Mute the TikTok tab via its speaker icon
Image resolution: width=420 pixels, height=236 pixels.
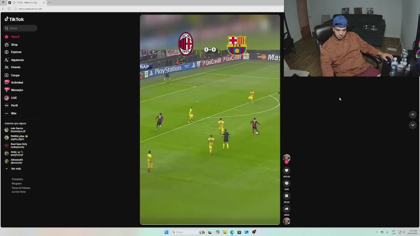tap(14, 3)
